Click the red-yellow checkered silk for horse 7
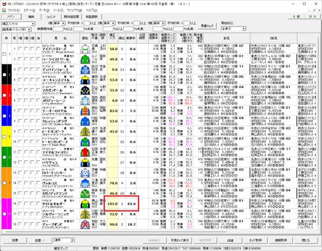The image size is (322, 251). click(85, 111)
